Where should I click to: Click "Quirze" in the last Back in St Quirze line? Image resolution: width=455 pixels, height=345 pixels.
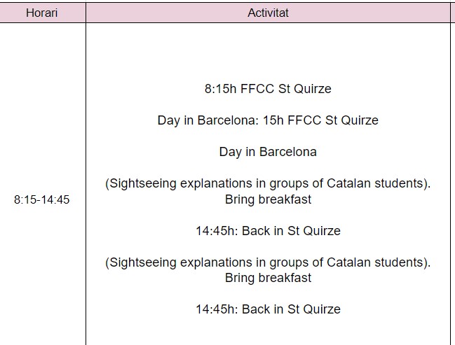point(321,309)
